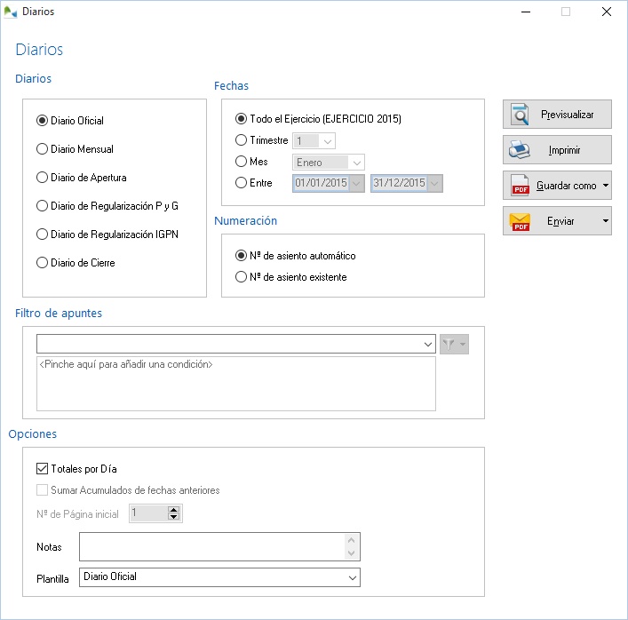628x620 pixels.
Task: Select Diario Mensual radio button
Action: click(x=42, y=149)
